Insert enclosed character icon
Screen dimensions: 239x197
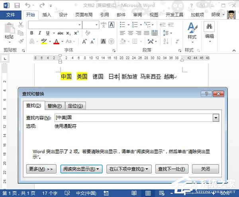pos(112,41)
